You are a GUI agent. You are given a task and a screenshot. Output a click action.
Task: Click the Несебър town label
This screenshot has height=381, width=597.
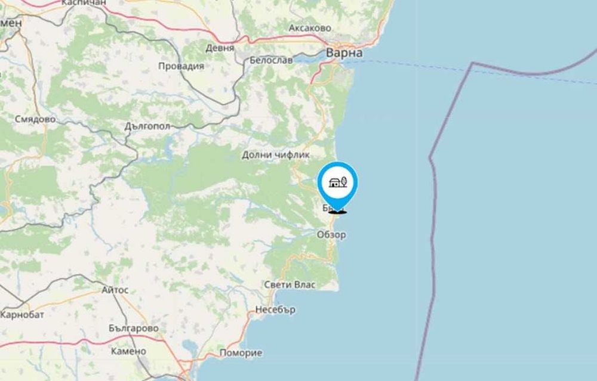tap(275, 309)
